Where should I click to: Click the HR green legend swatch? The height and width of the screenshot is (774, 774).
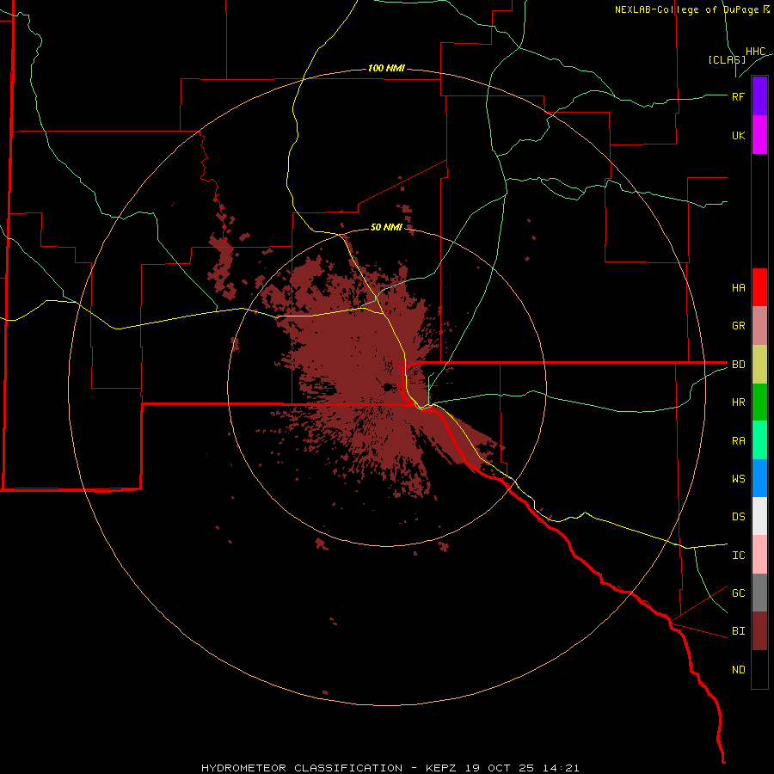[759, 402]
